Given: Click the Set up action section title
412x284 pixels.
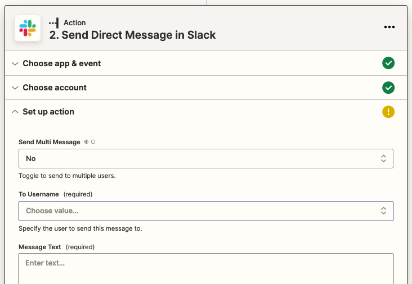Looking at the screenshot, I should (48, 112).
